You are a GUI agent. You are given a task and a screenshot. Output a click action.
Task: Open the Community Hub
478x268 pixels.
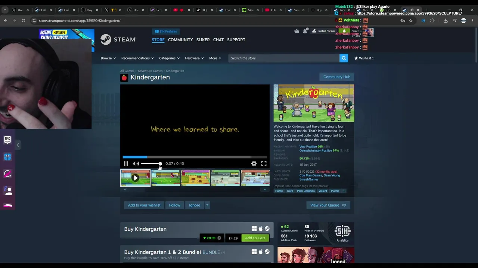click(336, 77)
